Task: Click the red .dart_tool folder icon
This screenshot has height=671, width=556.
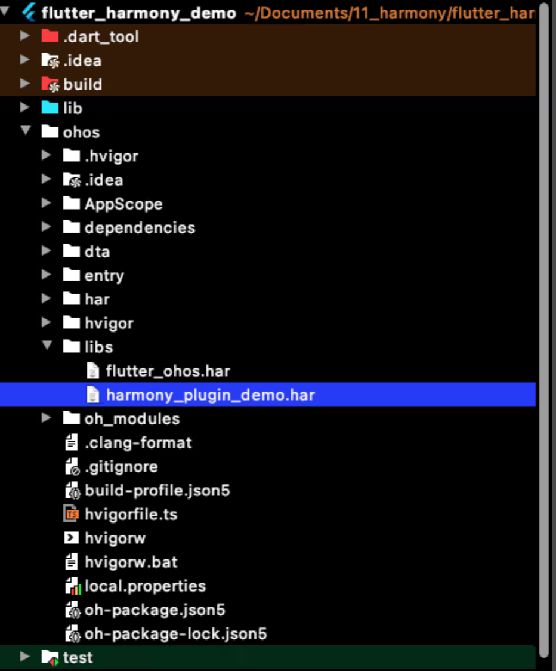Action: [x=50, y=36]
